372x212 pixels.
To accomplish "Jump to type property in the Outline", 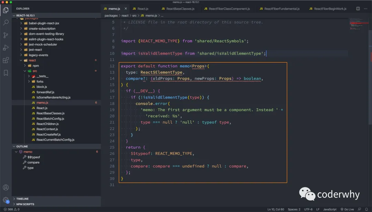I will 56,168.
